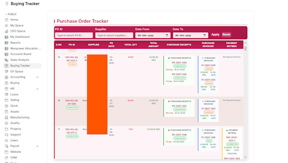Click the Quality sidebar icon
The image size is (288, 163).
point(6,123)
